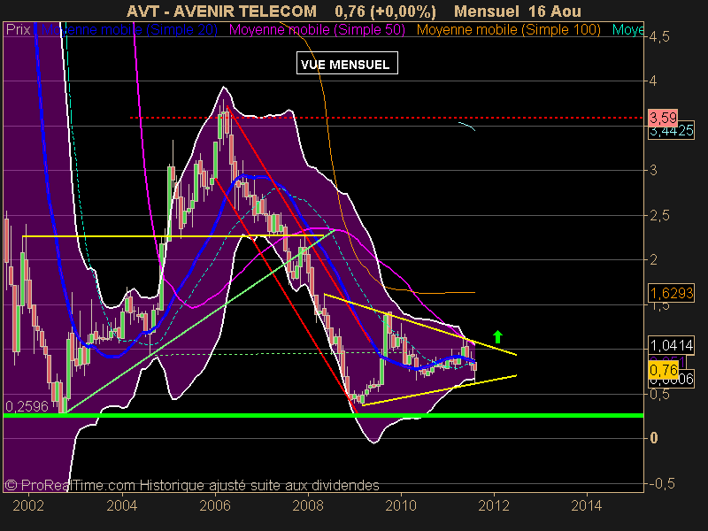Viewport: 708px width, 531px height.
Task: Click the 0,2596 low price annotation
Action: click(x=27, y=406)
